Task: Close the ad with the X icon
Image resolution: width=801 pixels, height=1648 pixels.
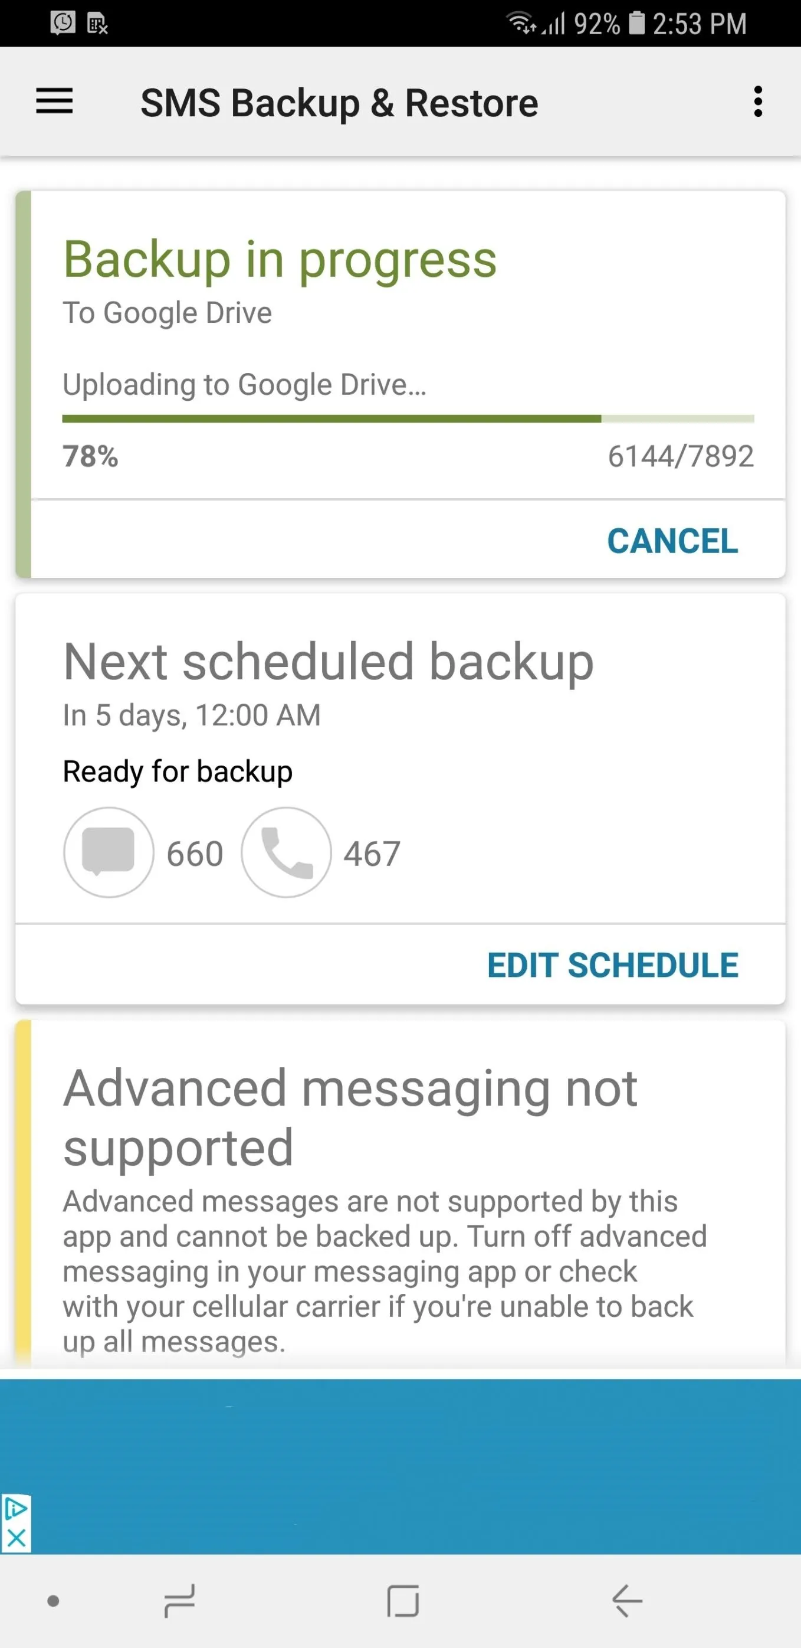Action: 15,1537
